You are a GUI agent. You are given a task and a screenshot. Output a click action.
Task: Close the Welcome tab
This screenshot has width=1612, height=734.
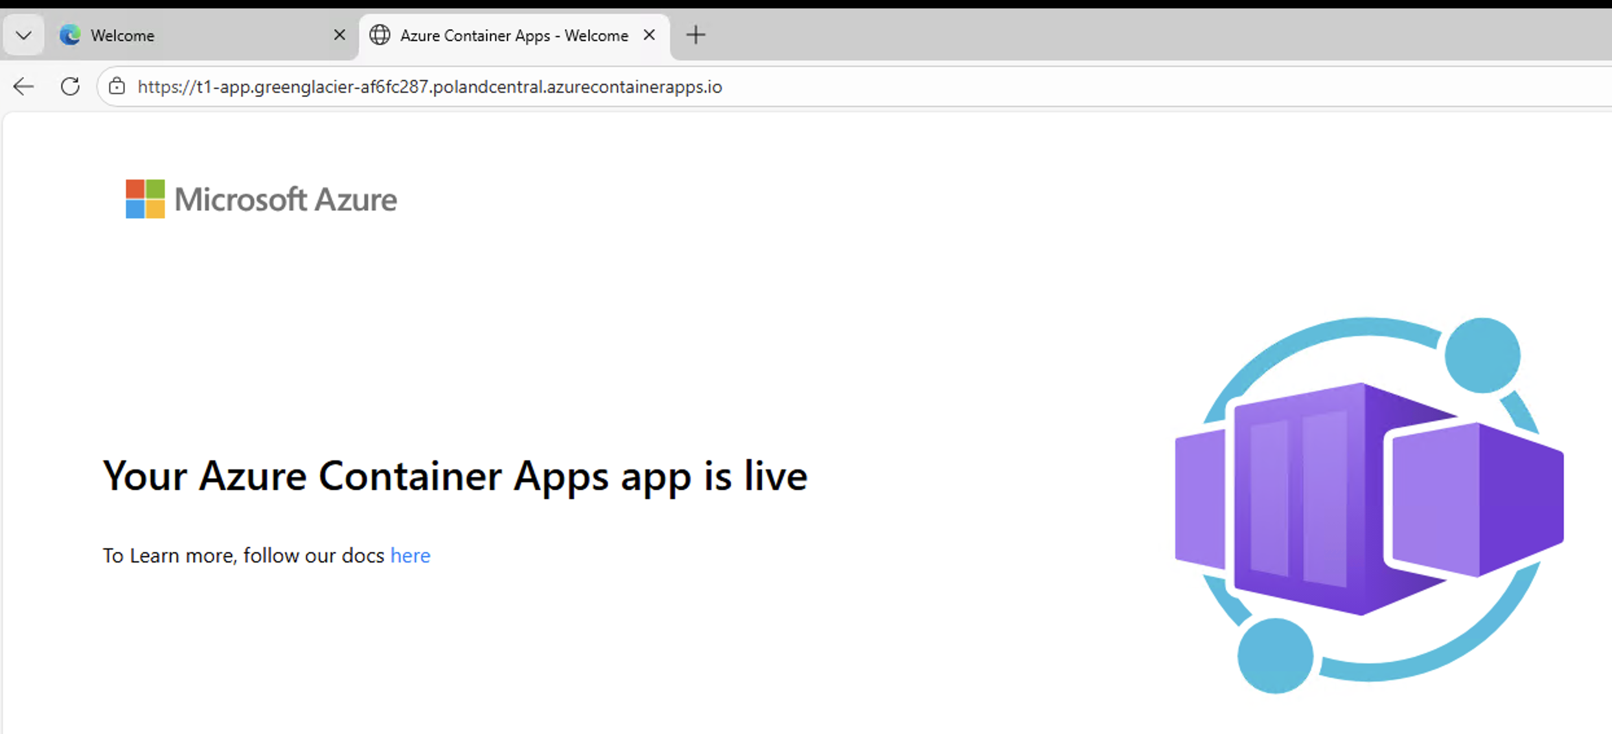[x=340, y=35]
